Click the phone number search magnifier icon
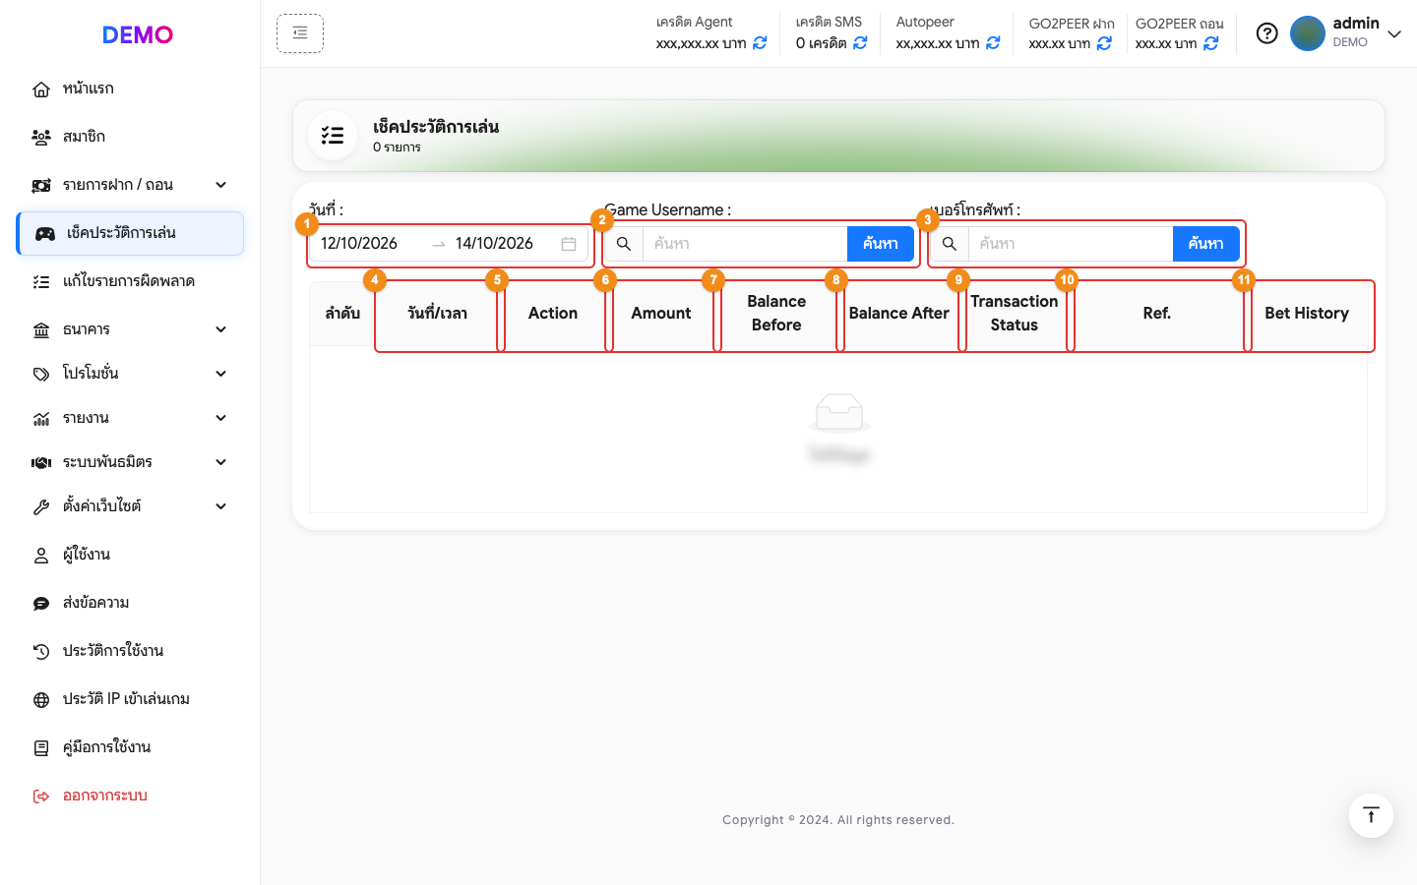 pos(950,244)
